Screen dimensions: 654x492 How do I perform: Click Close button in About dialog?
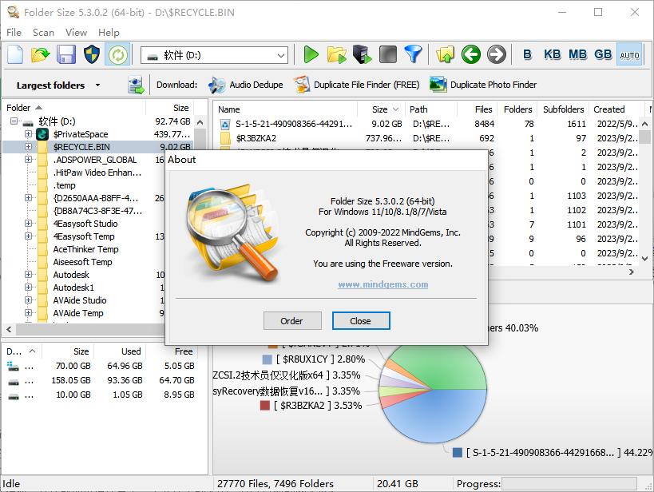pos(361,320)
